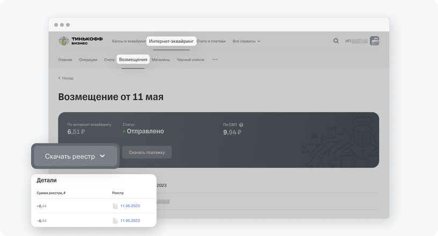438x236 pixels.
Task: Click the Скачать платежку button
Action: pos(147,153)
